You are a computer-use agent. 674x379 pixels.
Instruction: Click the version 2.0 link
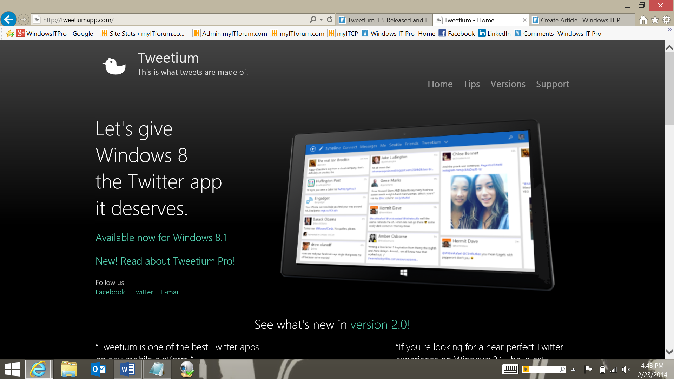tap(380, 325)
